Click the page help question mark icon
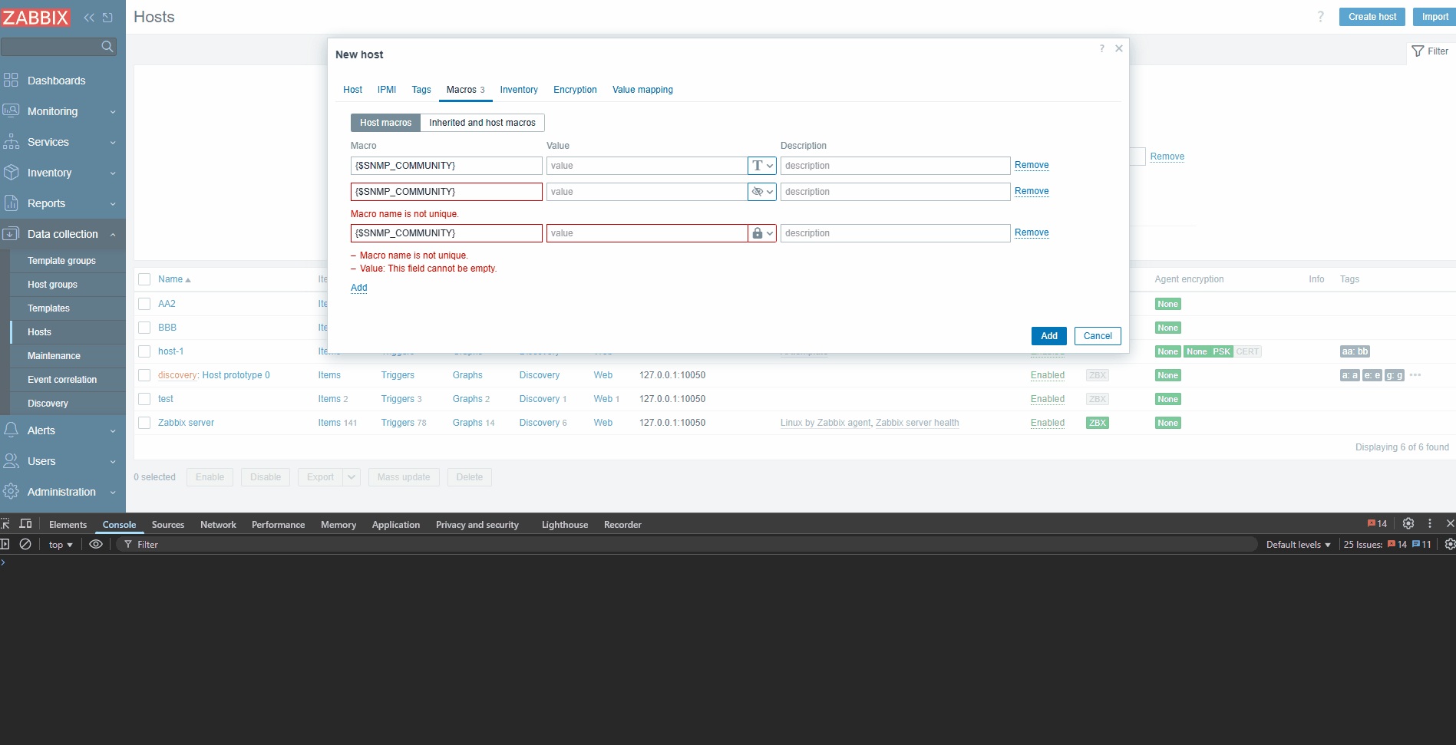 tap(1321, 17)
